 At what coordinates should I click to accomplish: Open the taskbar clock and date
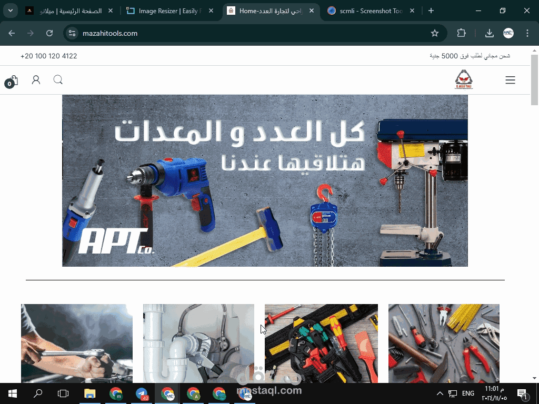click(494, 393)
